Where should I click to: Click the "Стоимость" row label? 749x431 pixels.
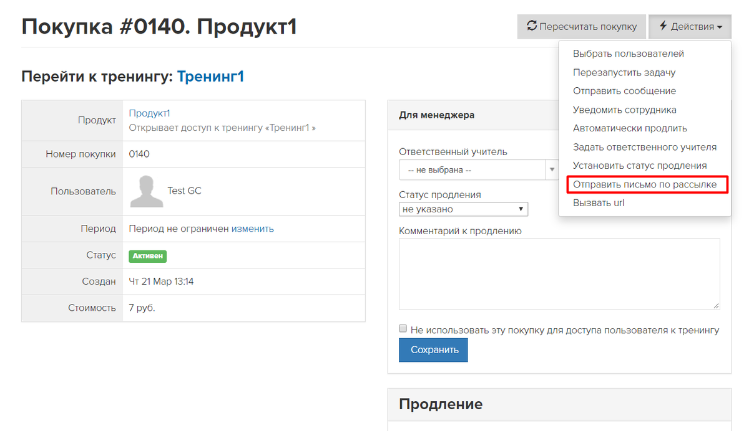point(92,308)
